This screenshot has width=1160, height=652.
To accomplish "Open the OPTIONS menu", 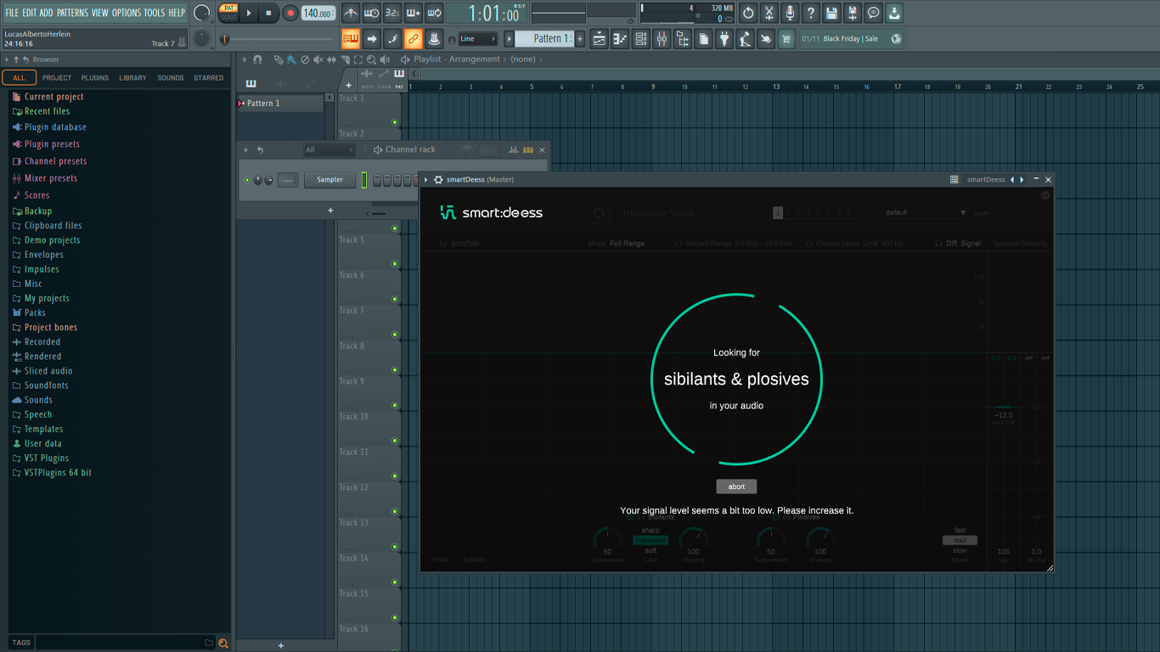I will (x=127, y=13).
